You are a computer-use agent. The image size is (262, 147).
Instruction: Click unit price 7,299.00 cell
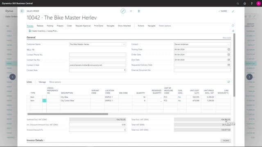coord(208,100)
